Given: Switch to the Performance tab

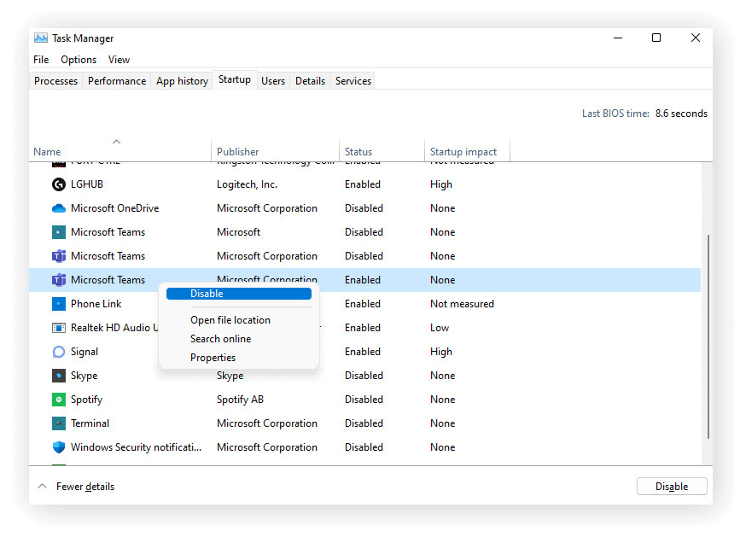Looking at the screenshot, I should pos(116,80).
